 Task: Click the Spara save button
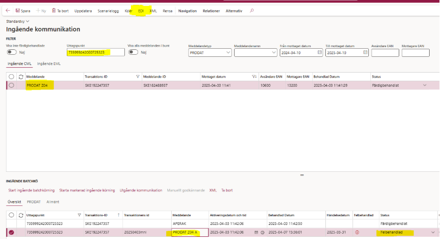coord(22,11)
